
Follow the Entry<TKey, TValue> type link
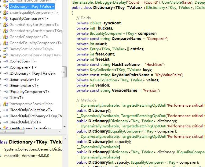click(x=108, y=49)
